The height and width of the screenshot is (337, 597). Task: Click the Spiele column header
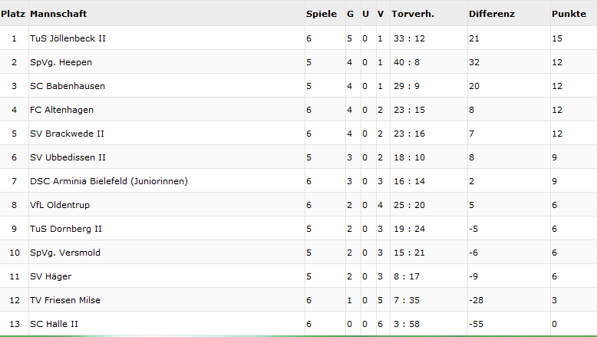[x=322, y=14]
